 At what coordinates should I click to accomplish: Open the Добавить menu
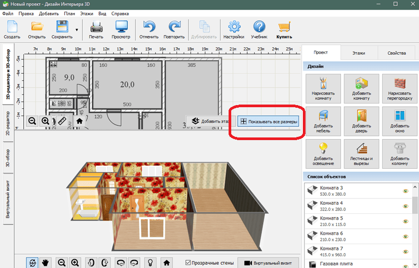[49, 14]
